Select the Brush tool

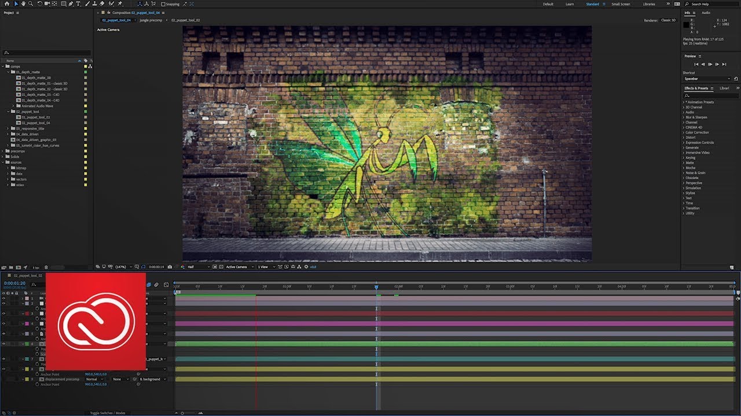coord(87,3)
